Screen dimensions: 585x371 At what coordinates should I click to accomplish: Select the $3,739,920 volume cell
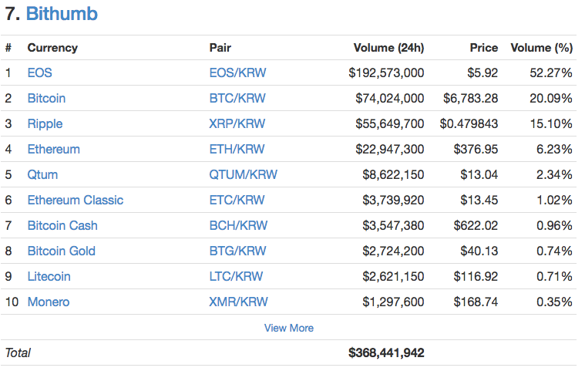[393, 200]
